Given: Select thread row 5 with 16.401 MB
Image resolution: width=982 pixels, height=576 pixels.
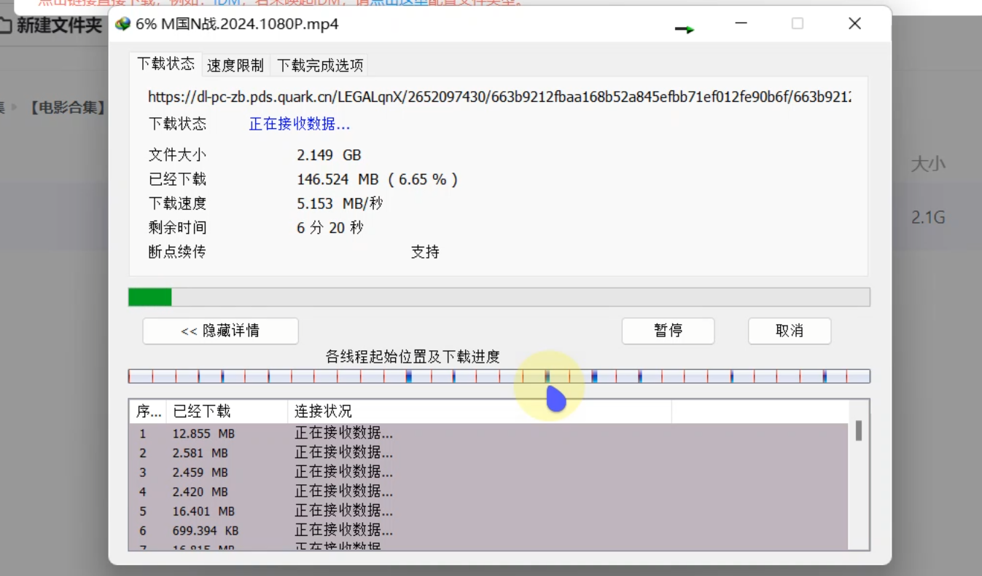Looking at the screenshot, I should click(x=488, y=511).
